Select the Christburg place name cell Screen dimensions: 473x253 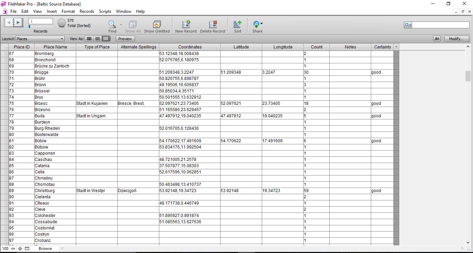pyautogui.click(x=55, y=191)
